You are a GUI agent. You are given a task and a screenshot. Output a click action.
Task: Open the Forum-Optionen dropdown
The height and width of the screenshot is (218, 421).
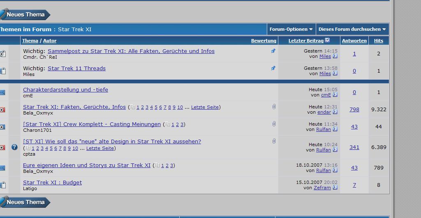coord(291,29)
